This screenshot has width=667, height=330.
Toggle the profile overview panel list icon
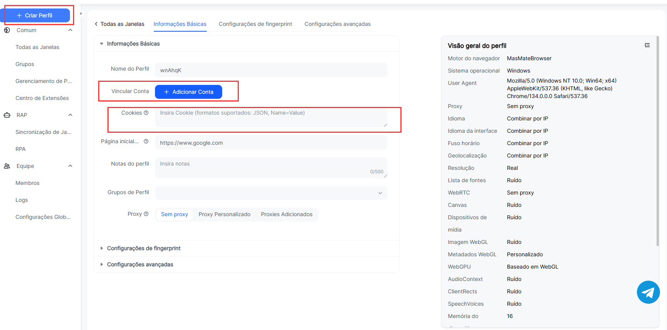tap(647, 46)
